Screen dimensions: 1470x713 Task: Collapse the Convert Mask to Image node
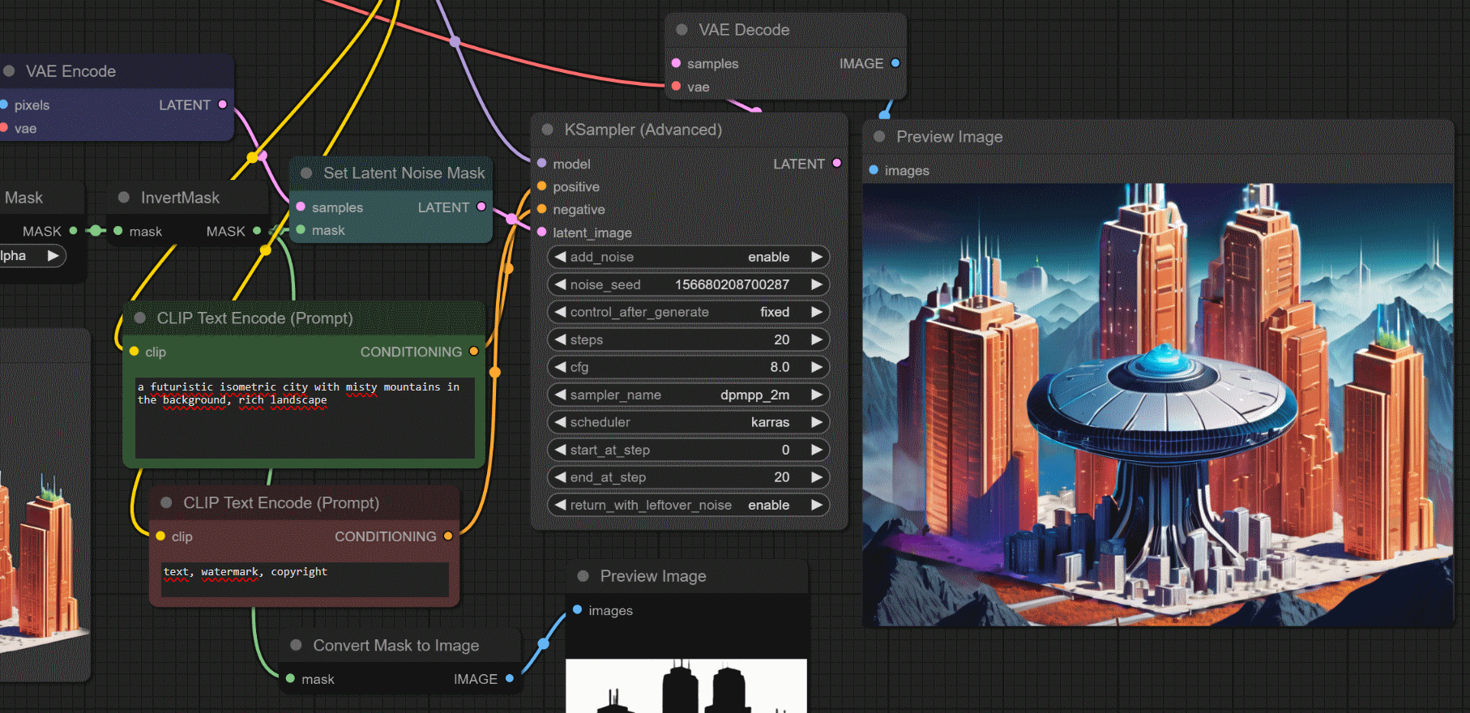tap(297, 646)
